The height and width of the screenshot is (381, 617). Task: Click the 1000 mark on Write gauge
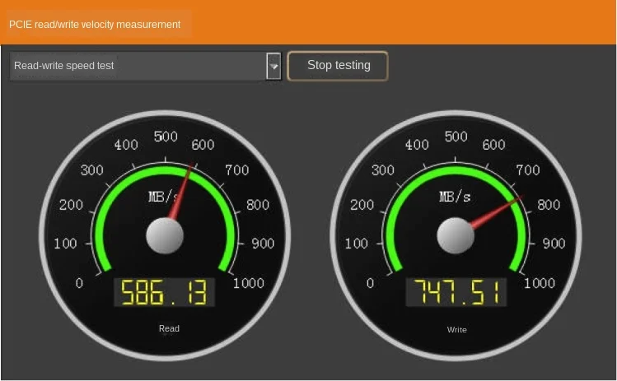[540, 283]
